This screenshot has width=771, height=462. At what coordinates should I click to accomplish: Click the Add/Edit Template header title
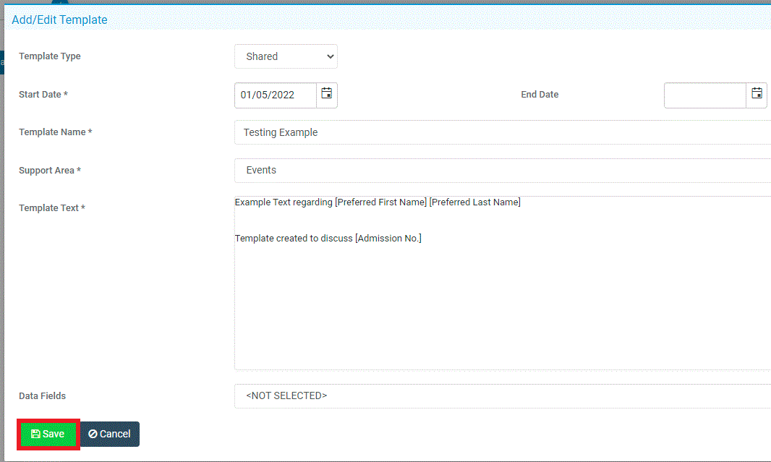[x=59, y=20]
